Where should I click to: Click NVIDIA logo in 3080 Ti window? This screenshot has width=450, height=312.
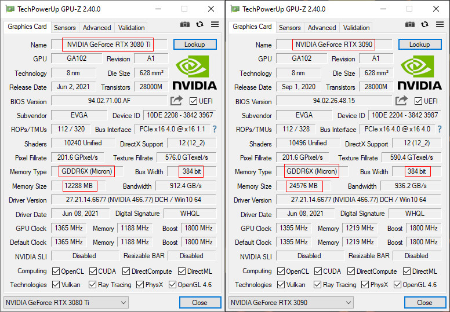tap(195, 72)
